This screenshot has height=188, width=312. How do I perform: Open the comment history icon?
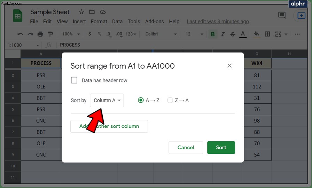282,15
